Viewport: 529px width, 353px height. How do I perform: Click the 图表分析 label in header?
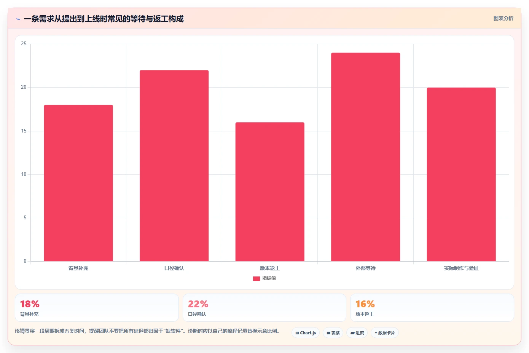coord(503,18)
